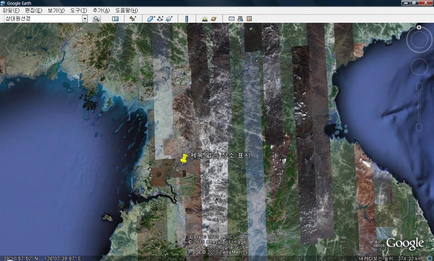Toggle the sunlight display icon
The width and height of the screenshot is (434, 261).
click(x=205, y=19)
